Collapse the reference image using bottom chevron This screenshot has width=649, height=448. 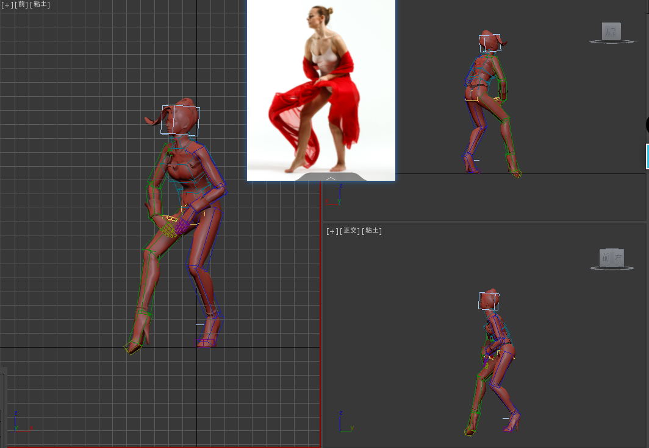330,178
